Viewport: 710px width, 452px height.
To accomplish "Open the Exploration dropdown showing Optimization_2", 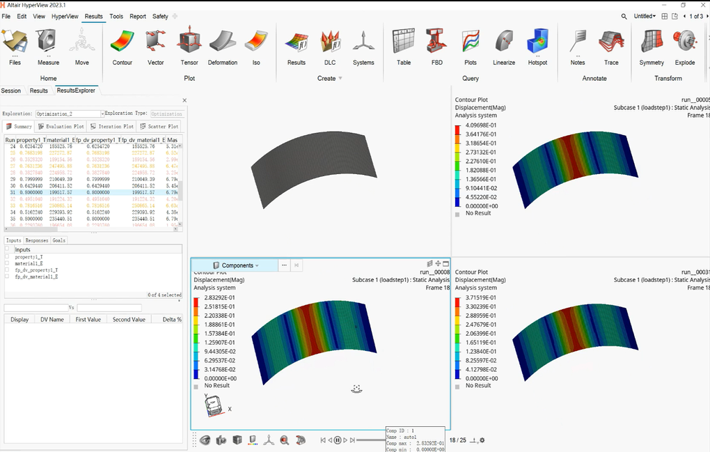I will pyautogui.click(x=70, y=114).
